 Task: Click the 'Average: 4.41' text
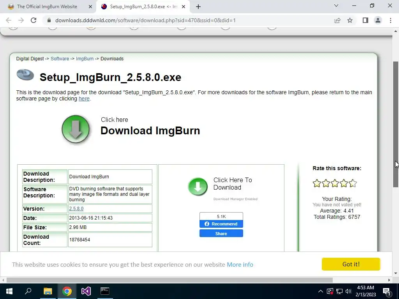point(337,211)
